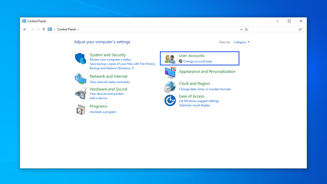The width and height of the screenshot is (327, 184).
Task: Open System and Security heading link
Action: (108, 55)
